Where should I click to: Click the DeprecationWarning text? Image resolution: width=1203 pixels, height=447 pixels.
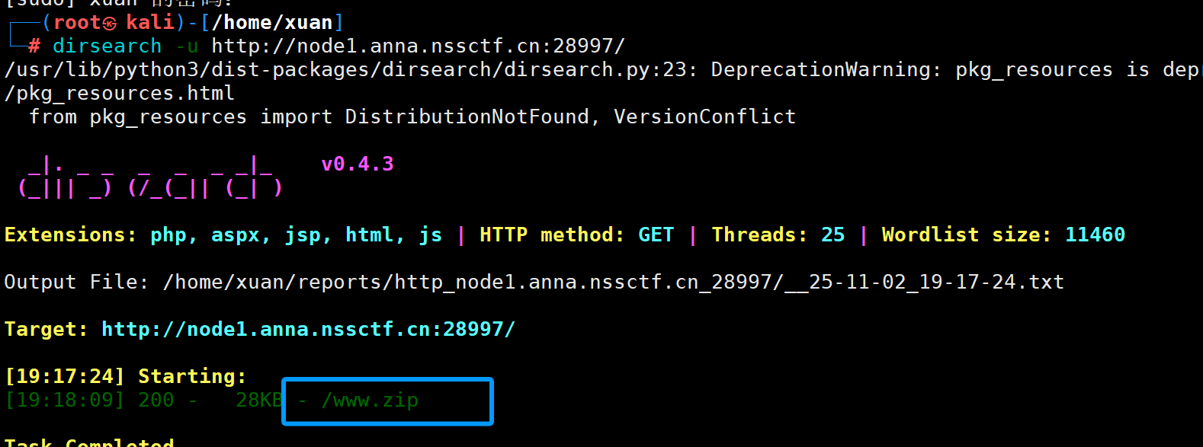click(820, 70)
